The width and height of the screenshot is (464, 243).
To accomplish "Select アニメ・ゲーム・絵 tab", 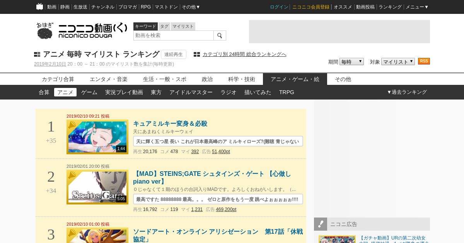I will pyautogui.click(x=295, y=79).
